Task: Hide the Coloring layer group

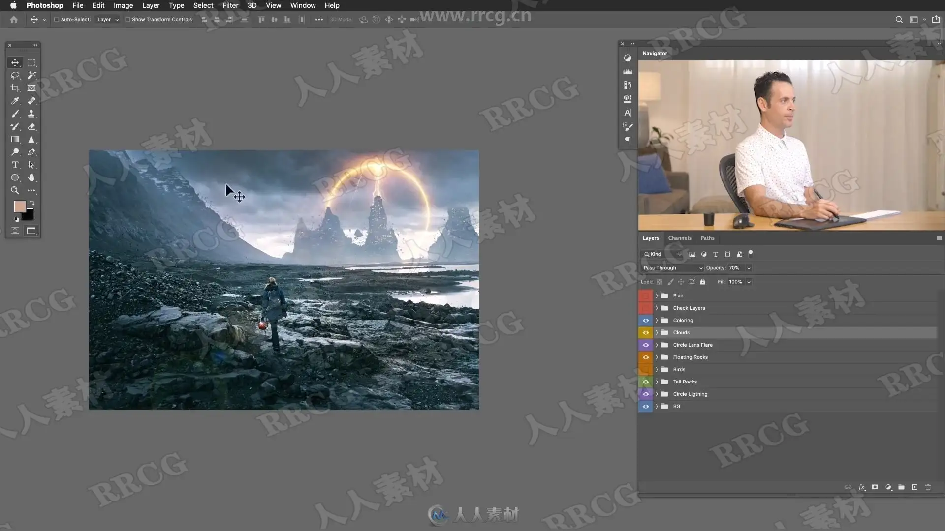Action: point(645,321)
